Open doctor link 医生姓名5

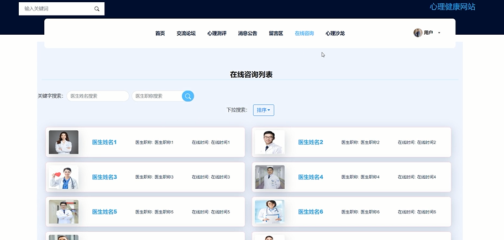(104, 212)
